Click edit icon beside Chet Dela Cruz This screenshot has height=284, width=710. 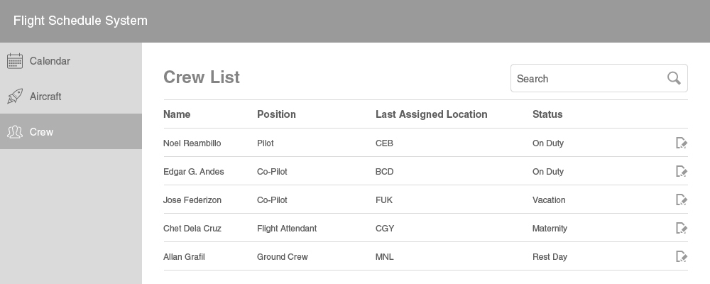[x=682, y=229]
